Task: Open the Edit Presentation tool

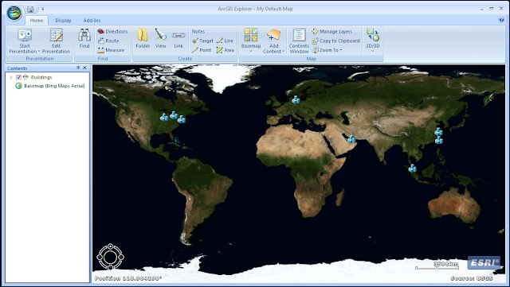Action: pos(56,41)
